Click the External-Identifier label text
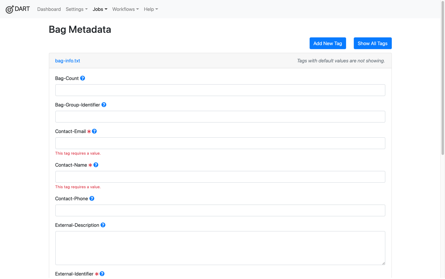Image resolution: width=445 pixels, height=279 pixels. click(74, 274)
